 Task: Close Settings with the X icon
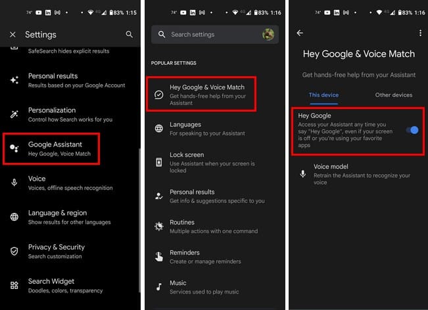click(x=12, y=35)
